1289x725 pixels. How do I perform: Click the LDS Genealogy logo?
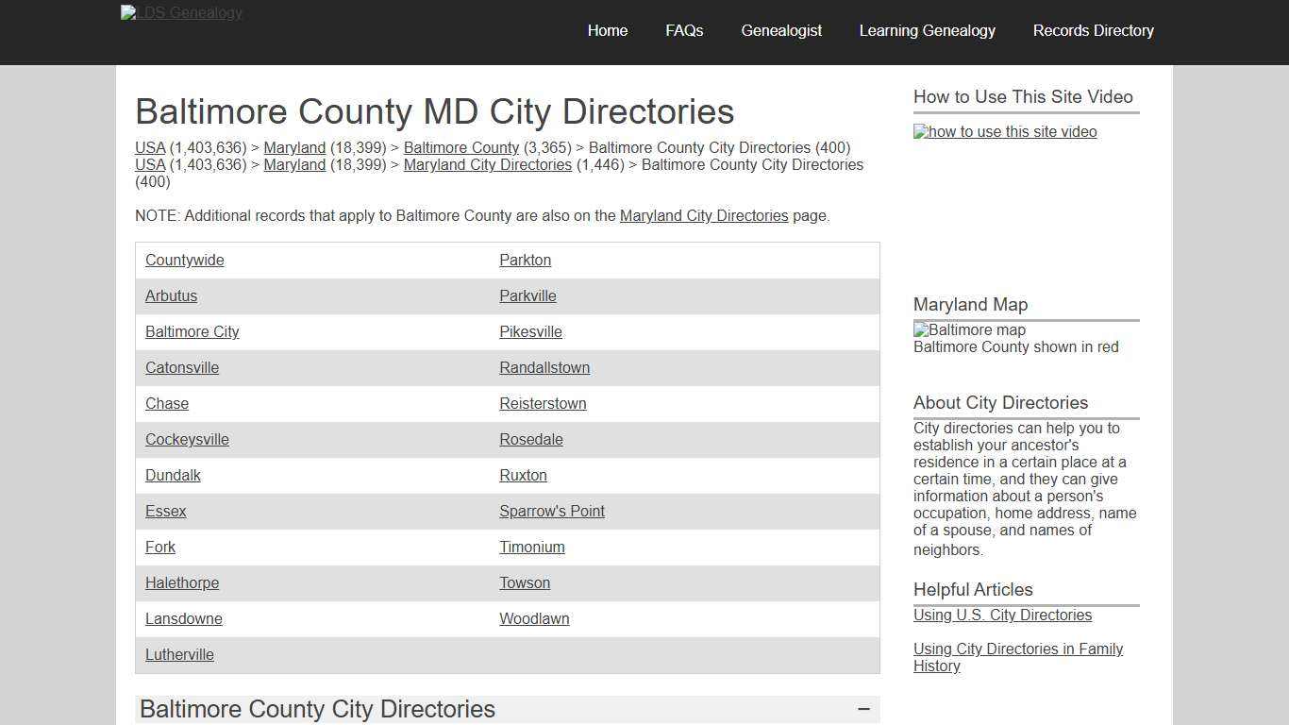click(x=180, y=13)
